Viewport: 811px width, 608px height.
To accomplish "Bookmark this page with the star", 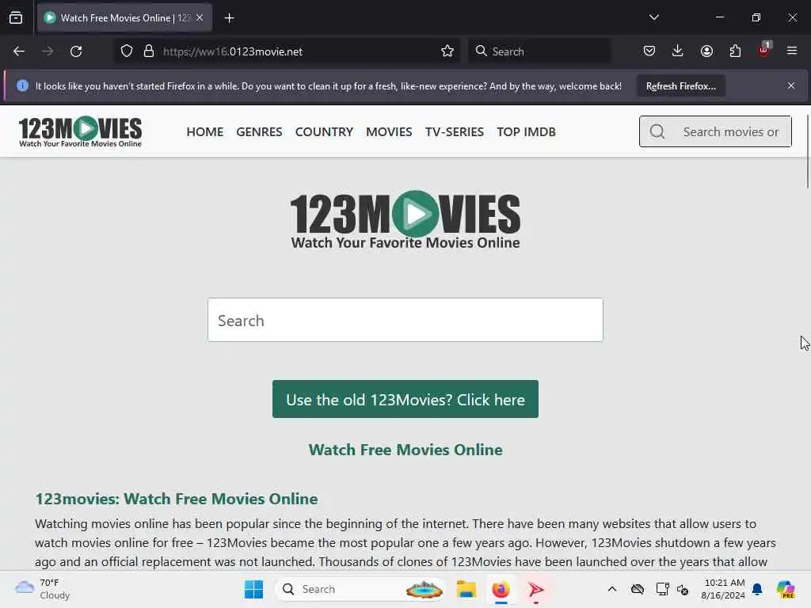I will point(447,51).
